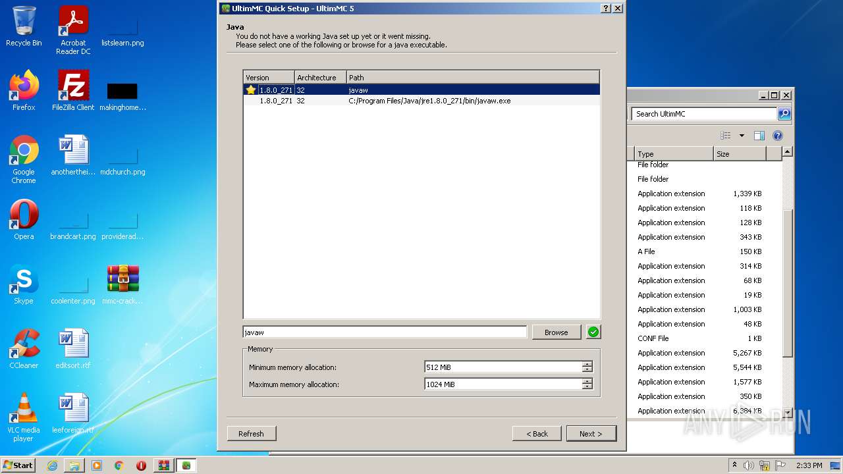Switch to UltimMC taskbar button
Screen dimensions: 843x474
(x=186, y=465)
